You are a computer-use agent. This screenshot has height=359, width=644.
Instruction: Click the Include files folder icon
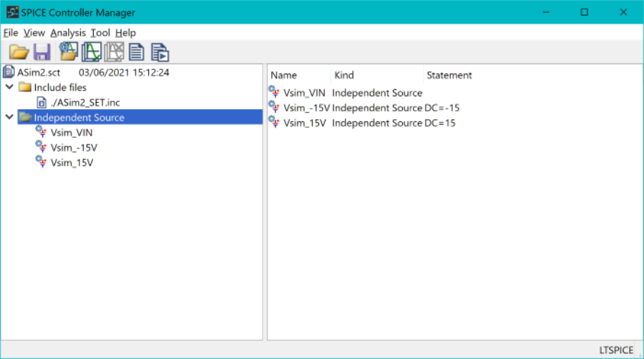coord(25,87)
